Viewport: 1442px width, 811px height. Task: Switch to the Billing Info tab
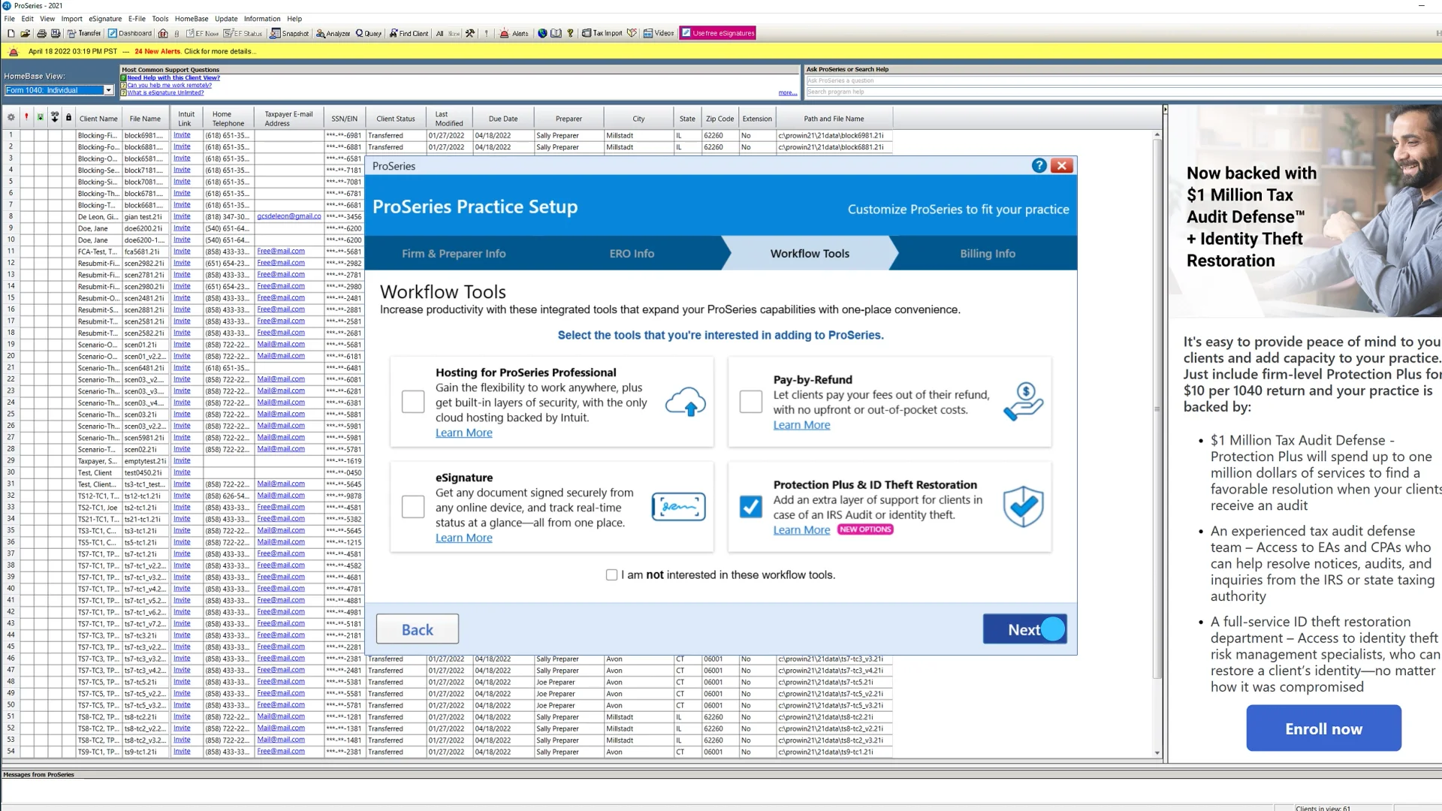(986, 253)
